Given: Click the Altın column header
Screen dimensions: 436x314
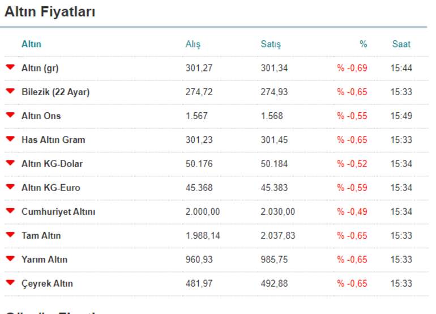Looking at the screenshot, I should click(x=31, y=44).
